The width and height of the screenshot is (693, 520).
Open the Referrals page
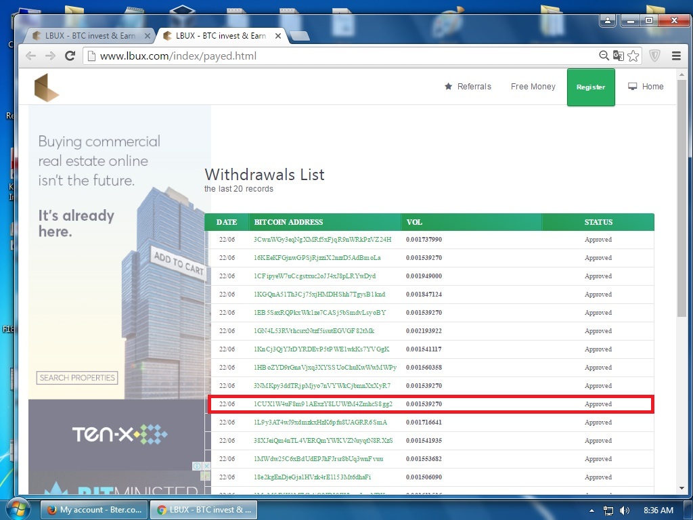[x=468, y=87]
